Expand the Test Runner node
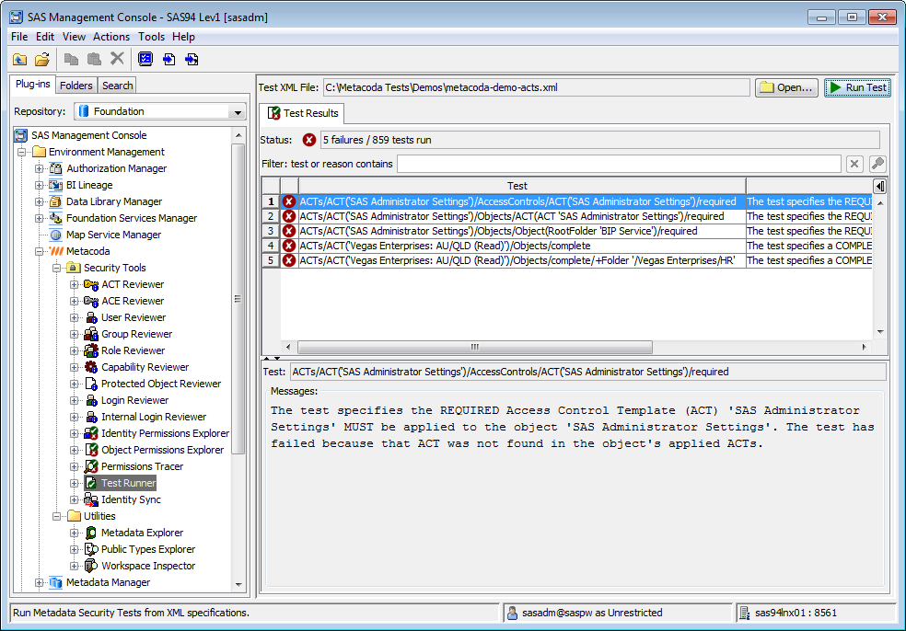 point(74,483)
